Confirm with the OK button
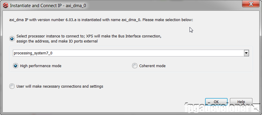 (x=216, y=102)
